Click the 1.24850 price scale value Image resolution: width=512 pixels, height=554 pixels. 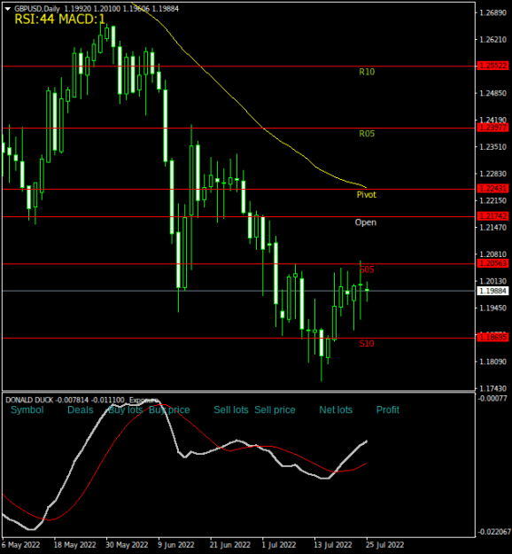point(493,93)
